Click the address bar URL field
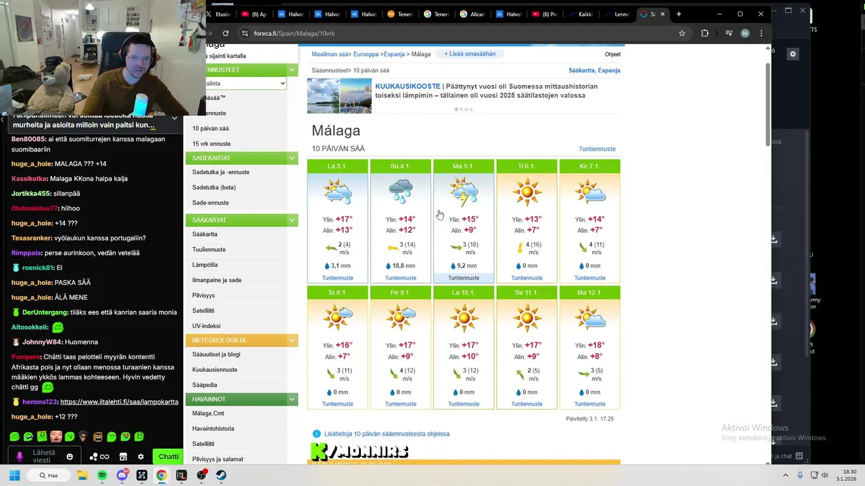Screen dimensions: 865x486 point(460,33)
